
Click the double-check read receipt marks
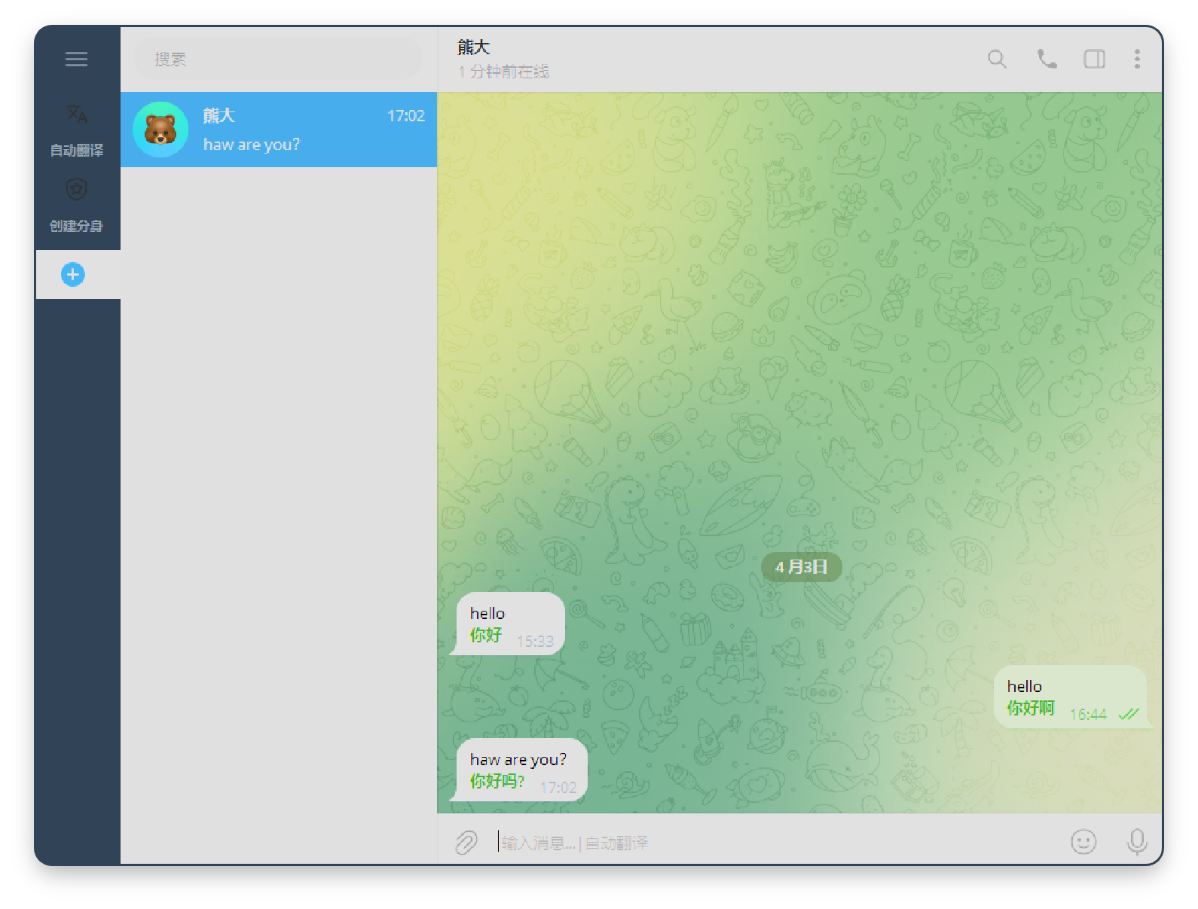pyautogui.click(x=1129, y=714)
